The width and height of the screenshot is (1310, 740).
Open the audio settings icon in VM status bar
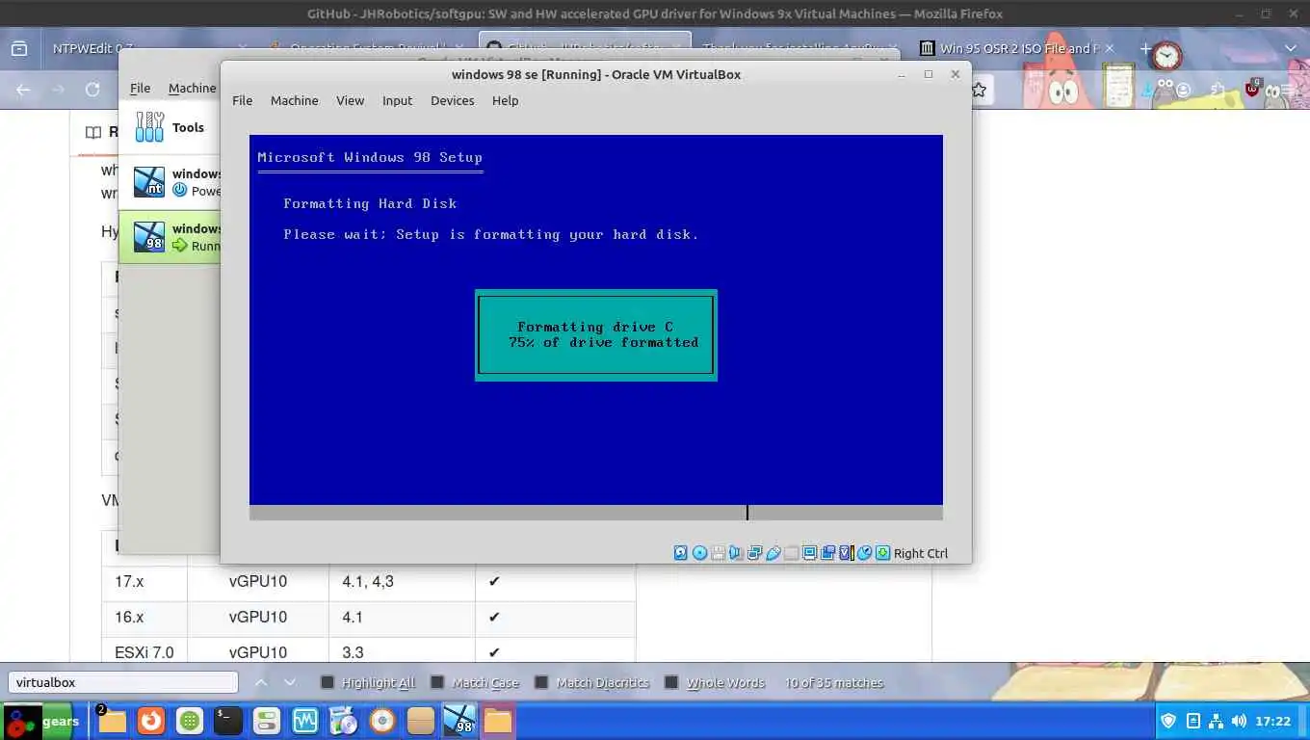click(737, 553)
